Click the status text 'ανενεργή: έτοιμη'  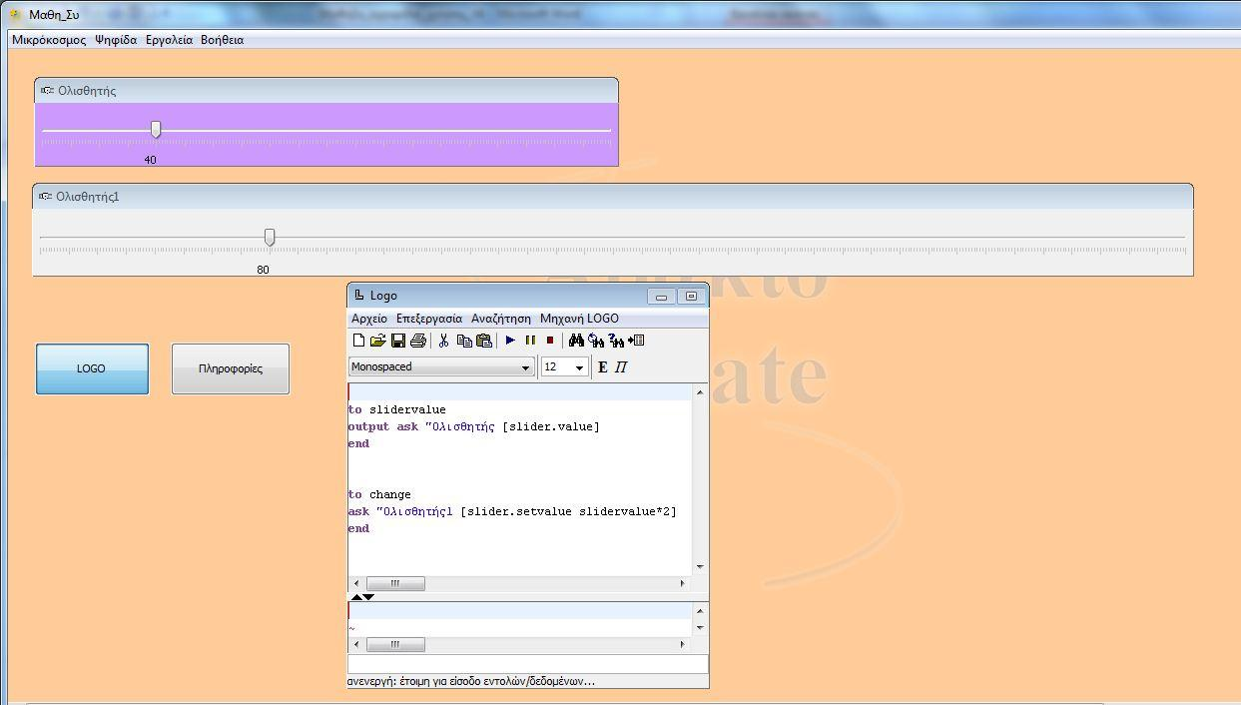(x=471, y=681)
